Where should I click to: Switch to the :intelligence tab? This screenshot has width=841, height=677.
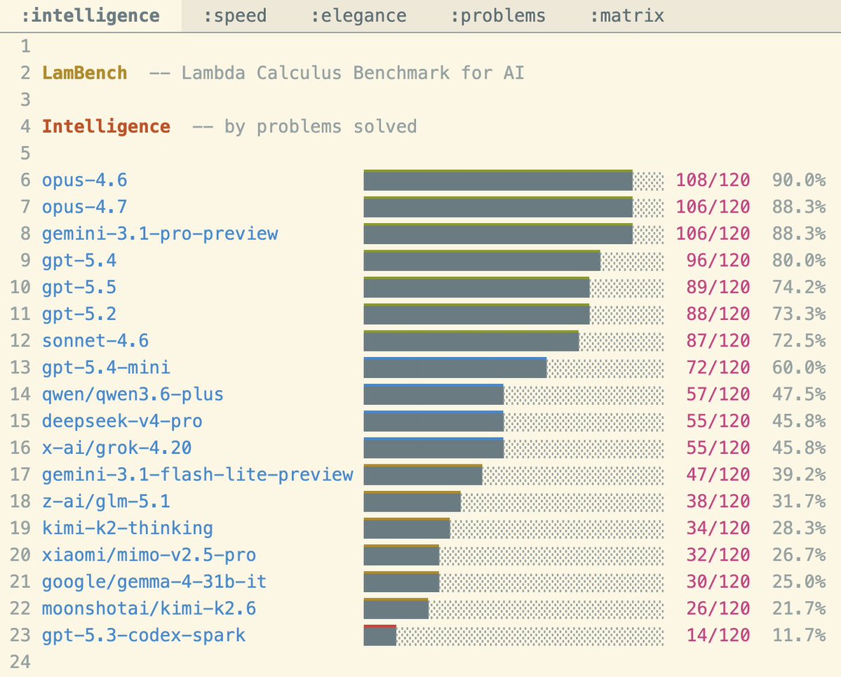90,15
